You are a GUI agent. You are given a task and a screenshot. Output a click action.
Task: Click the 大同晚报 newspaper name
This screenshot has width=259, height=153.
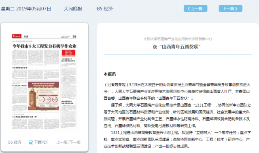73,8
